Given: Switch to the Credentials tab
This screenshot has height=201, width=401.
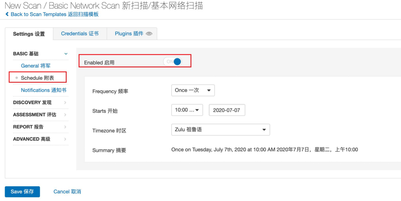Looking at the screenshot, I should (x=80, y=34).
